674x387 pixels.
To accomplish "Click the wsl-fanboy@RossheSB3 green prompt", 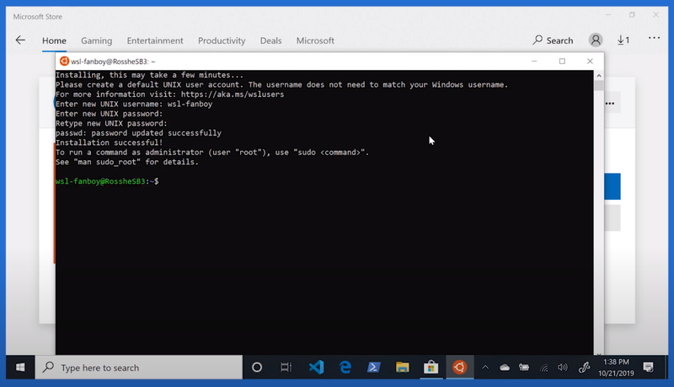I will pyautogui.click(x=100, y=181).
